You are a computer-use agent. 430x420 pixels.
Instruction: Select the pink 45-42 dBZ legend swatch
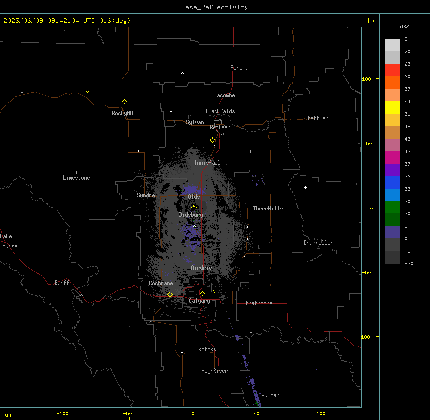click(x=392, y=145)
